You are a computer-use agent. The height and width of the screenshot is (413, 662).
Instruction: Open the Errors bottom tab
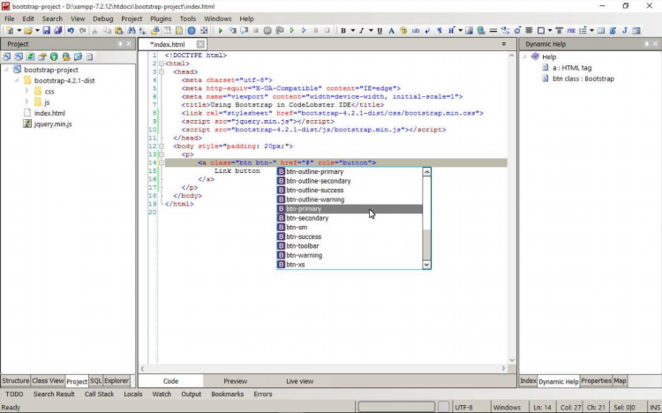(263, 394)
